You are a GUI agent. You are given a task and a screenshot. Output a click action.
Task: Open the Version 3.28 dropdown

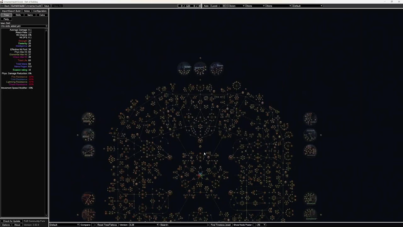(x=144, y=225)
